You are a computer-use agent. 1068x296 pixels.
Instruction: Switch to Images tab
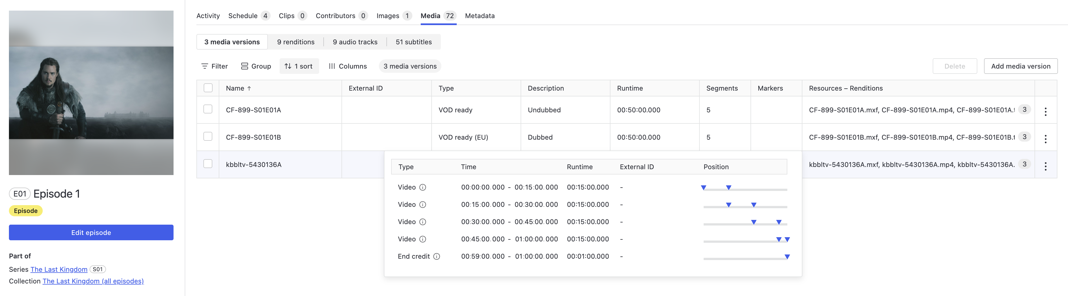(x=394, y=16)
